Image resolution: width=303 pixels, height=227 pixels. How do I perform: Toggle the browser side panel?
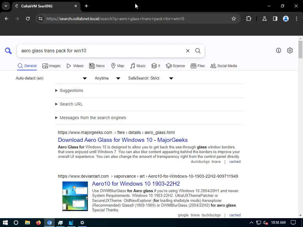275,19
